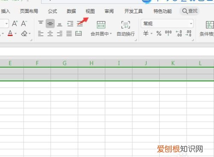Image resolution: width=214 pixels, height=157 pixels.
Task: Select column J header
Action: click(146, 63)
